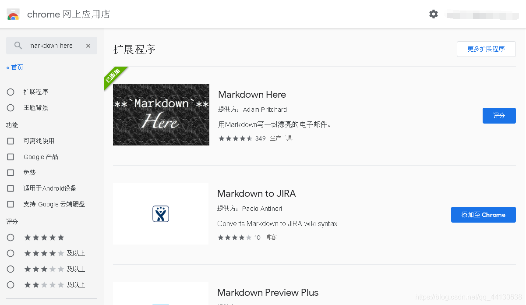The width and height of the screenshot is (526, 305).
Task: Click the 'chrome 网上应用店' header title
Action: click(x=68, y=14)
